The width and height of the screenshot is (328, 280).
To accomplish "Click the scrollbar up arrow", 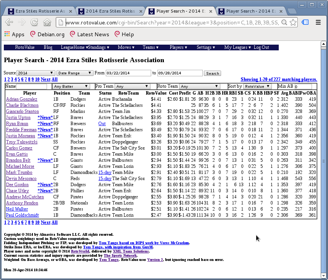I will (x=323, y=43).
